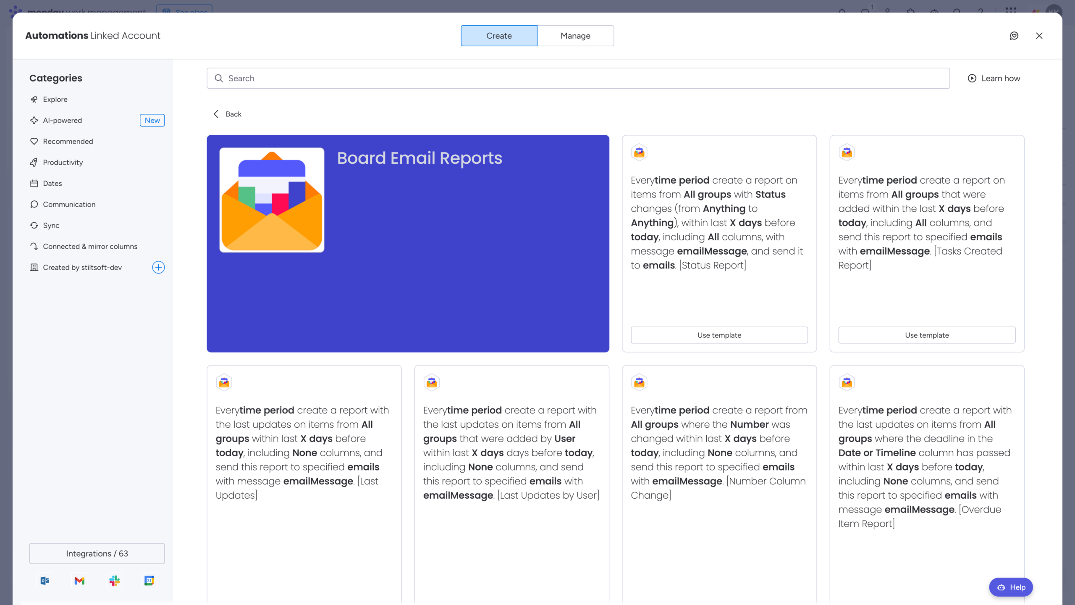Click the Board Email Reports envelope thumbnail
The height and width of the screenshot is (605, 1075).
click(x=272, y=200)
